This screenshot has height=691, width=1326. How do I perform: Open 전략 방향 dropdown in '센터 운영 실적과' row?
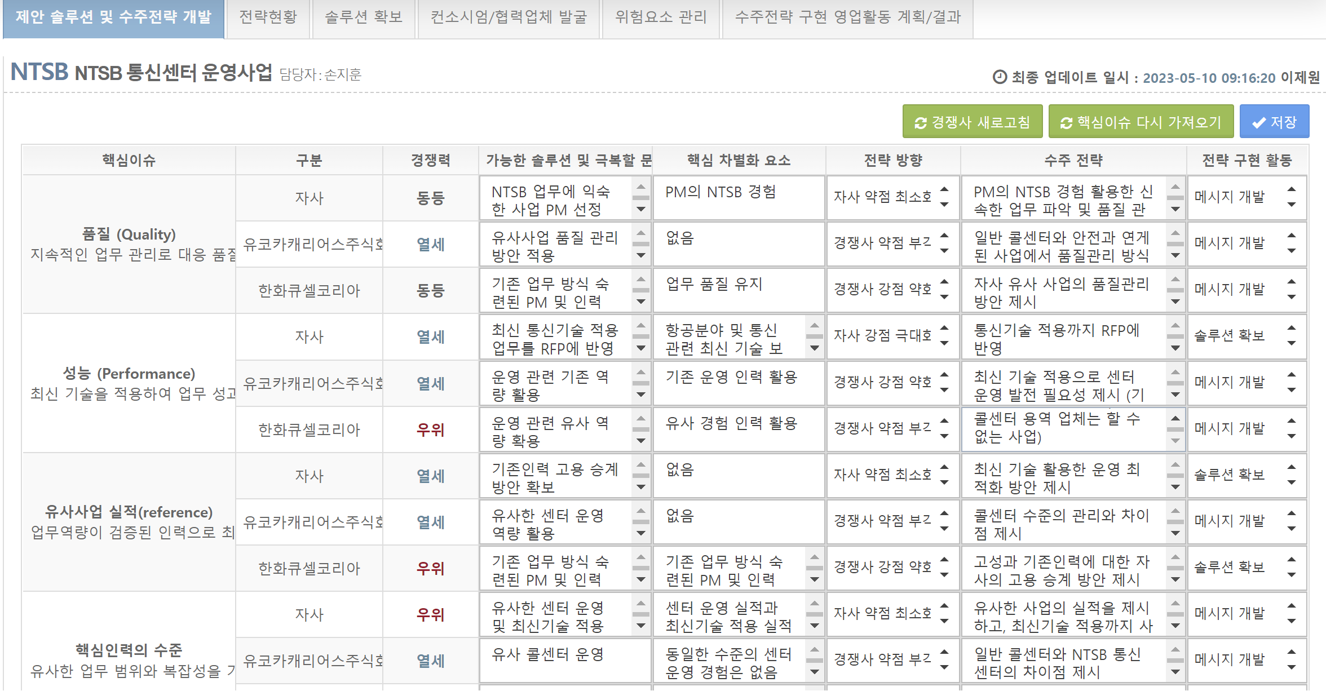pos(893,614)
